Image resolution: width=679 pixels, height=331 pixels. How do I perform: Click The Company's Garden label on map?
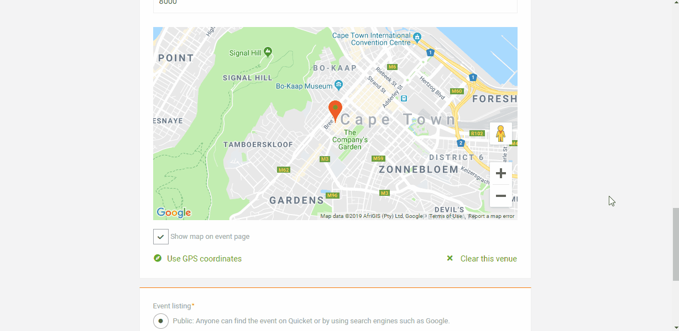tap(350, 140)
